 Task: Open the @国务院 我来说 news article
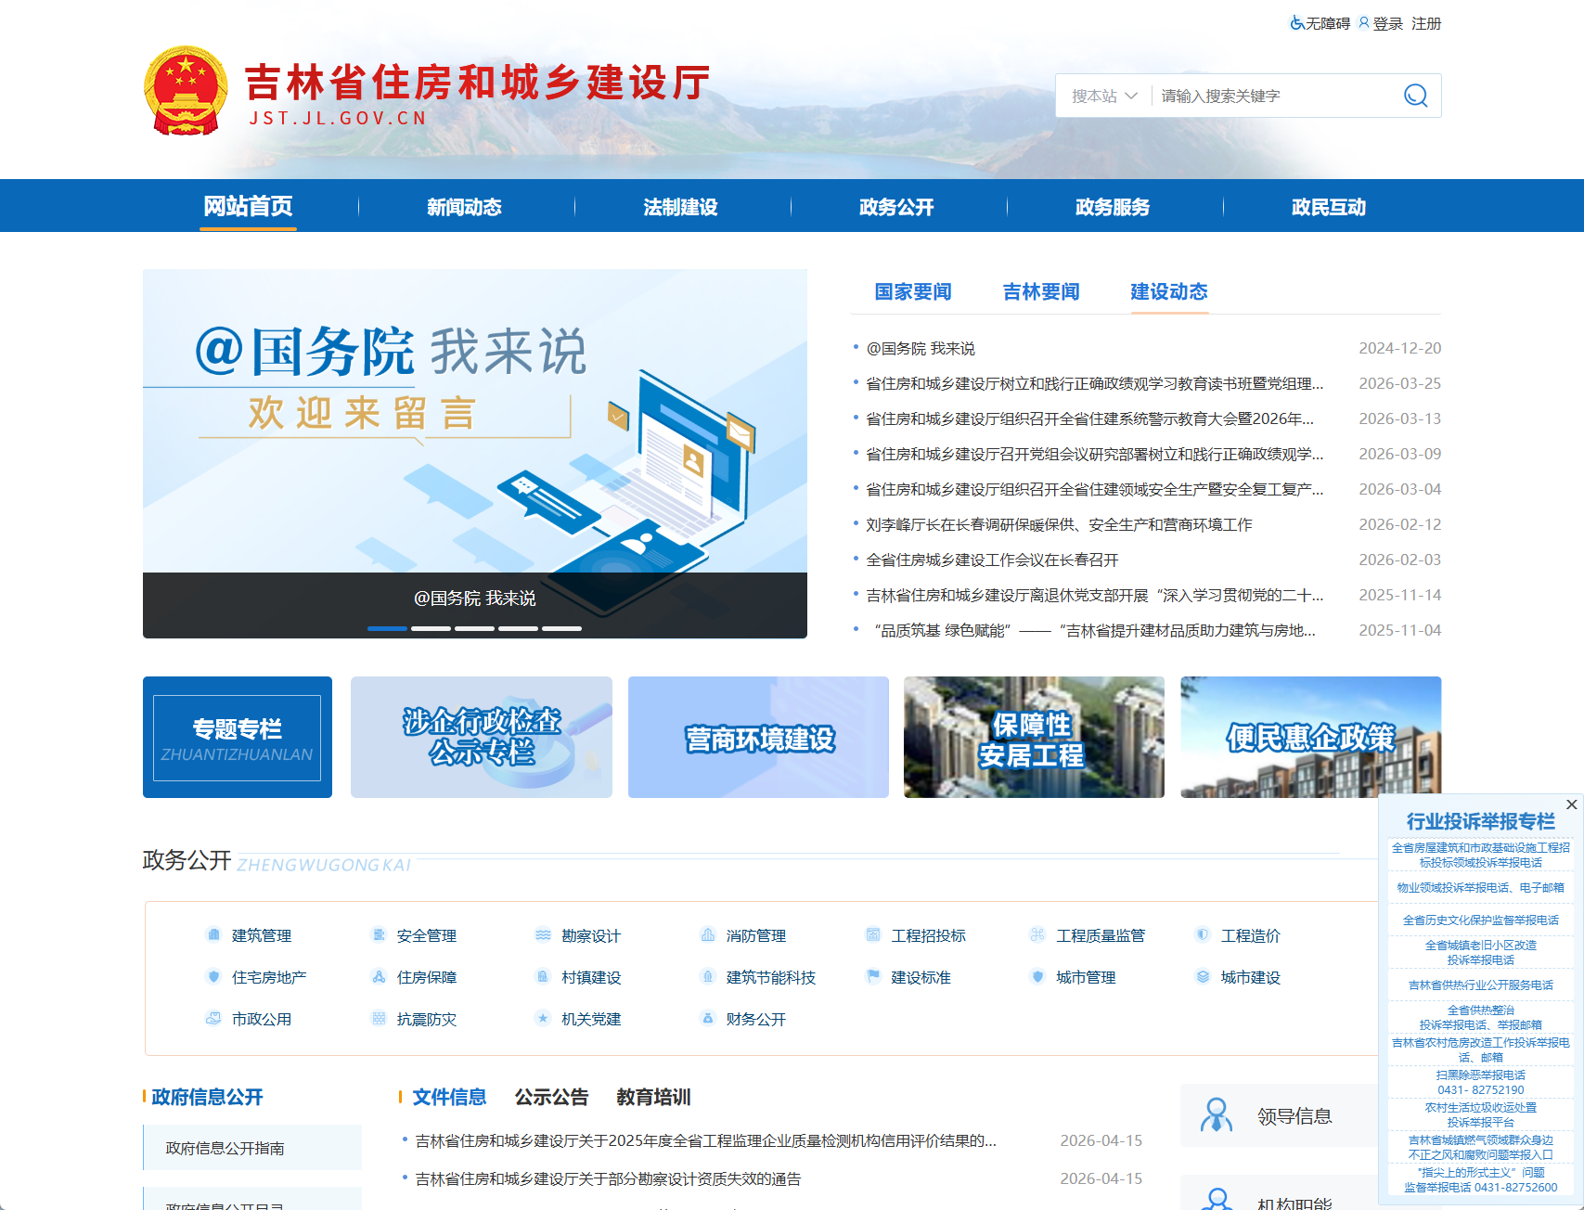pos(923,348)
